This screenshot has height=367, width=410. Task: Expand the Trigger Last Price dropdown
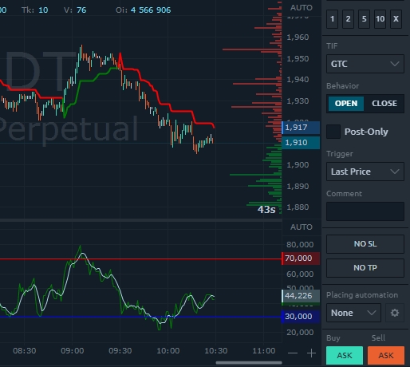click(x=365, y=172)
